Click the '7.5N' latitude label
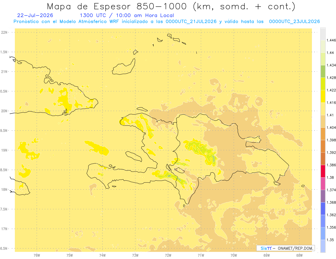 (4, 209)
